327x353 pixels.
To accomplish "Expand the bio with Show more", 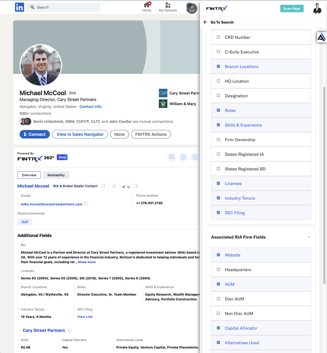I will [87, 262].
